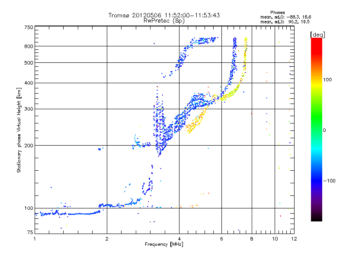Click the x-axis tick label '2'
Screen dimensions: 346x260
107,239
